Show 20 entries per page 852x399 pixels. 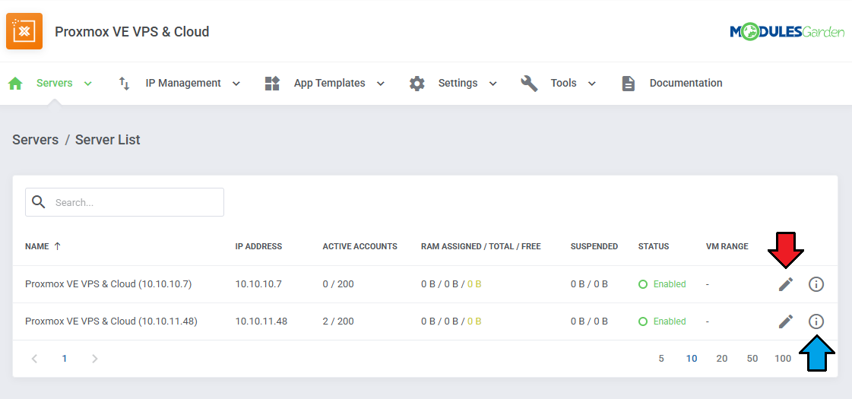pyautogui.click(x=721, y=358)
